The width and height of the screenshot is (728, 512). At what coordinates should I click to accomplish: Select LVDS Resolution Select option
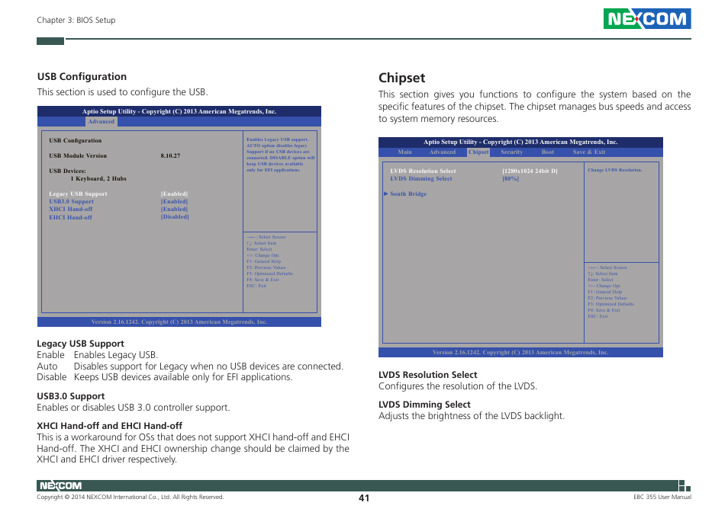423,171
